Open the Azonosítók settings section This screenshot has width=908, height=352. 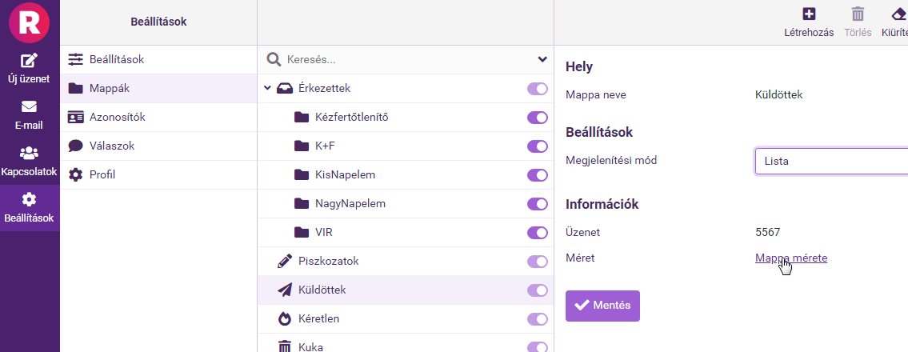pyautogui.click(x=117, y=117)
